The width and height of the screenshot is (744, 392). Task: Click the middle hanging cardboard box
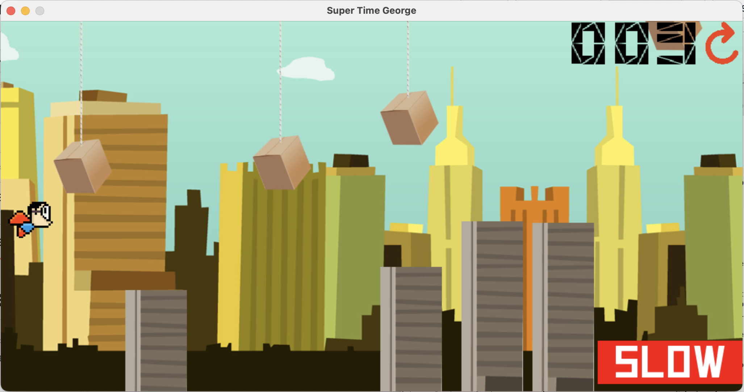pyautogui.click(x=281, y=163)
